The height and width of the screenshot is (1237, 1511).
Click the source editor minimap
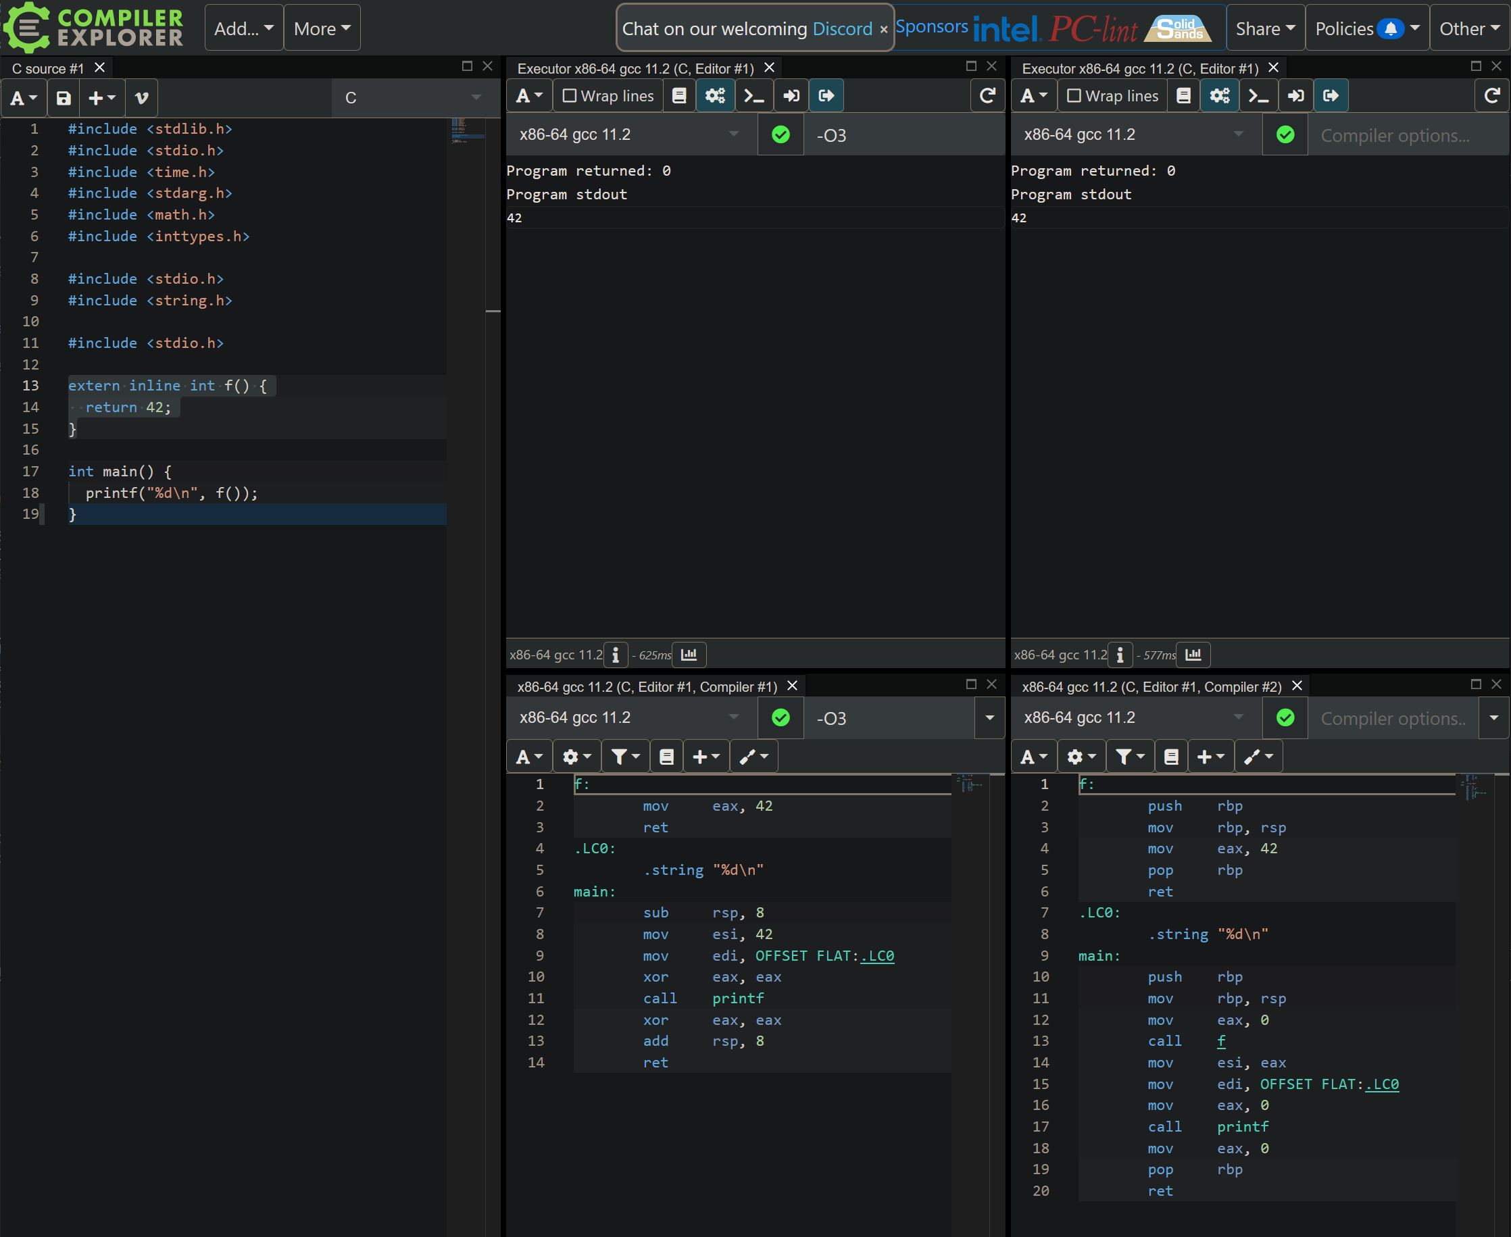(467, 132)
